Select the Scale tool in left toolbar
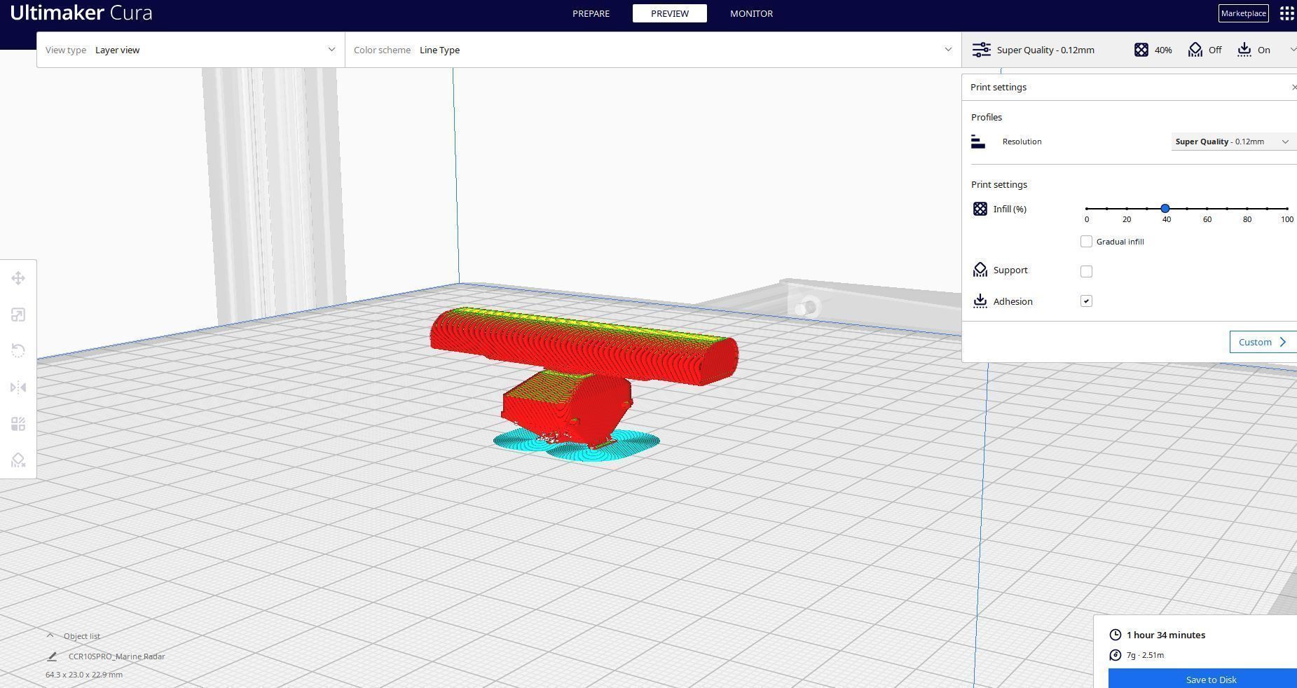The width and height of the screenshot is (1297, 688). click(18, 315)
